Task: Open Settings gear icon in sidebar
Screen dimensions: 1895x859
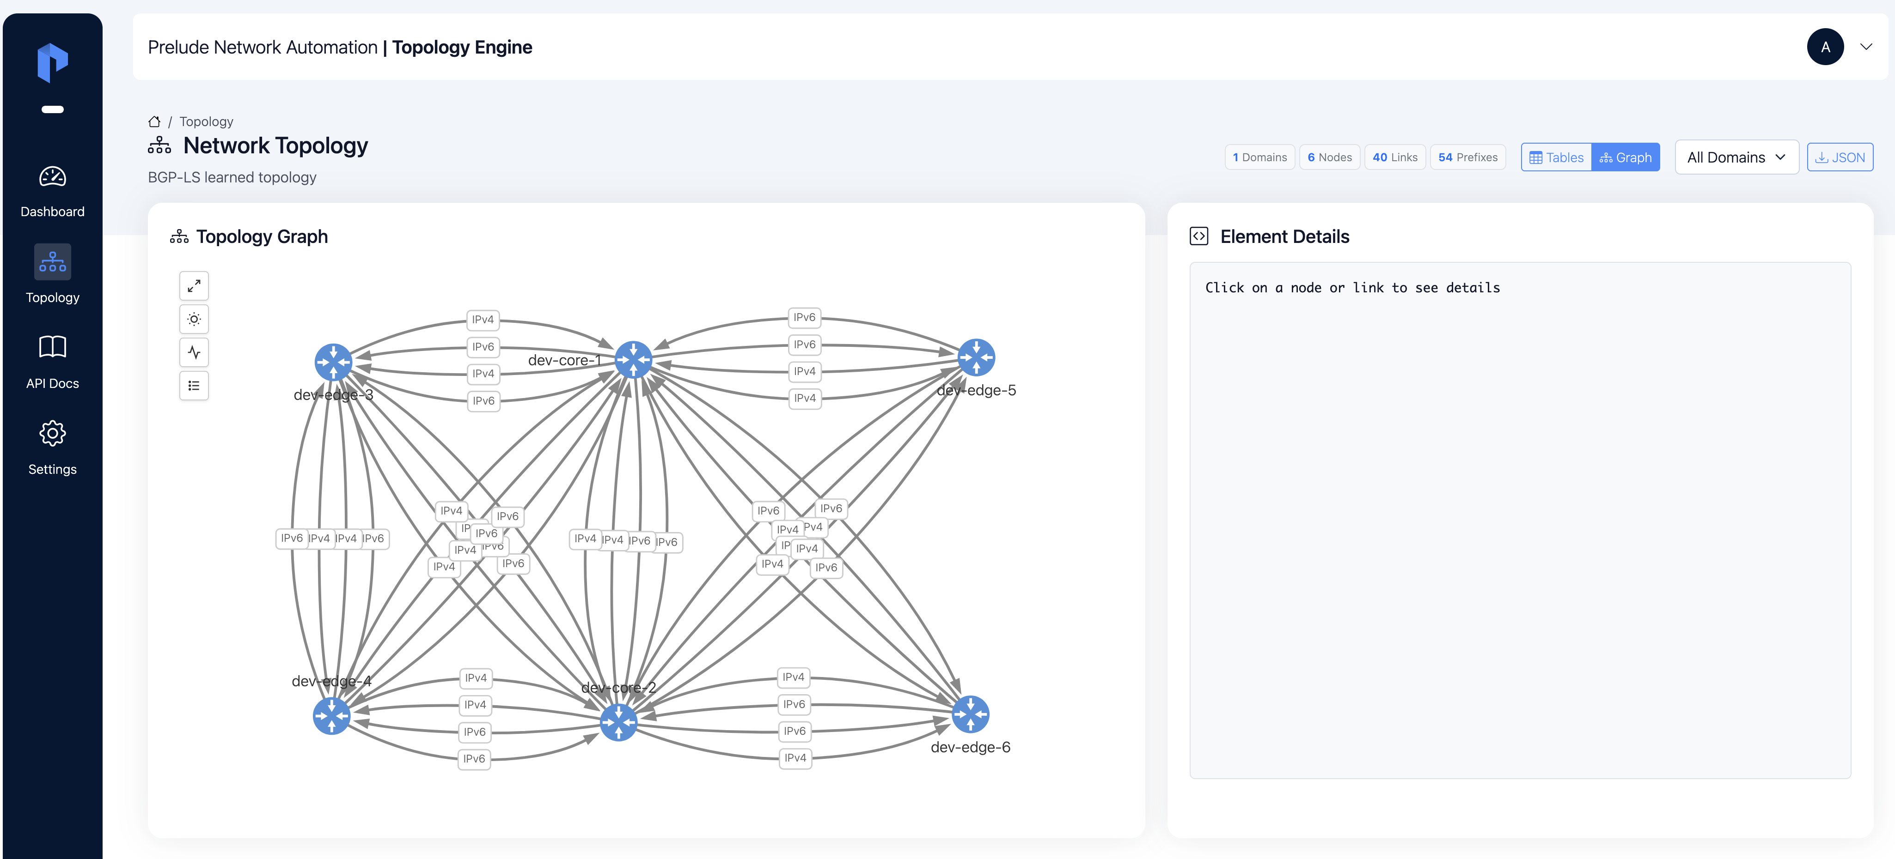Action: [x=52, y=433]
